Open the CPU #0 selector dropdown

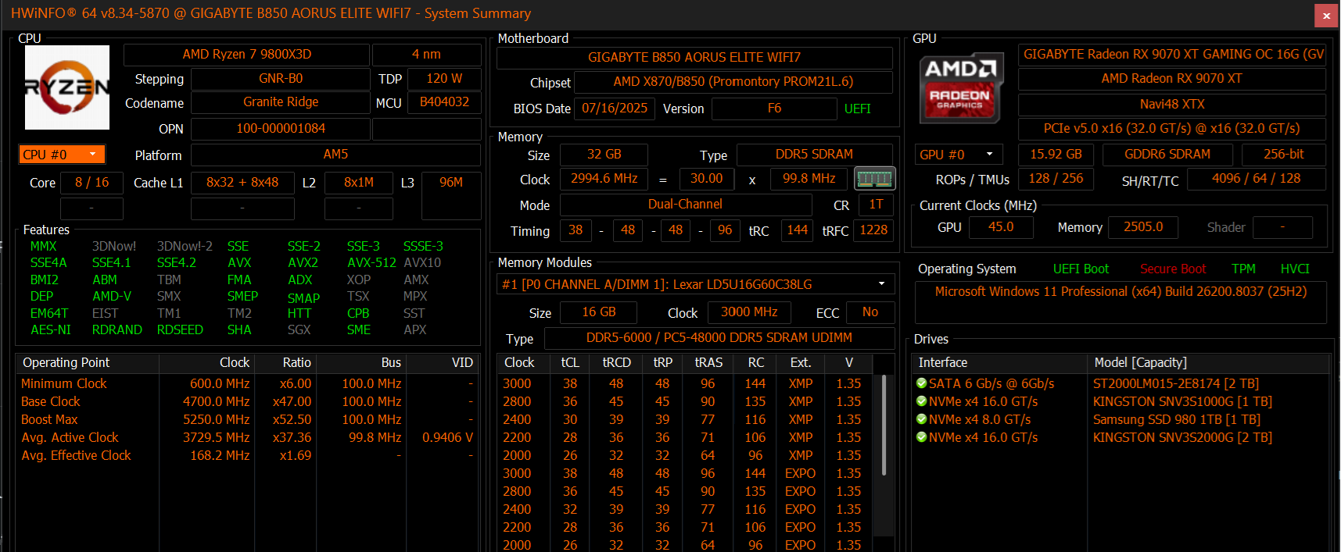62,155
